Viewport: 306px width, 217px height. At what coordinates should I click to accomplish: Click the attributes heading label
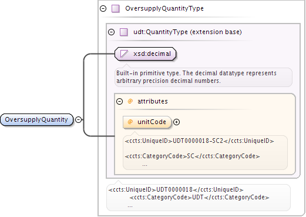(x=153, y=101)
